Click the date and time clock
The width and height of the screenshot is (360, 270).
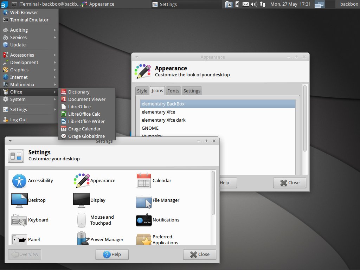coord(290,4)
